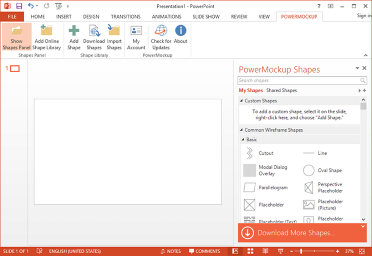Open Download Shapes in the ribbon
This screenshot has height=256, width=372.
click(94, 37)
